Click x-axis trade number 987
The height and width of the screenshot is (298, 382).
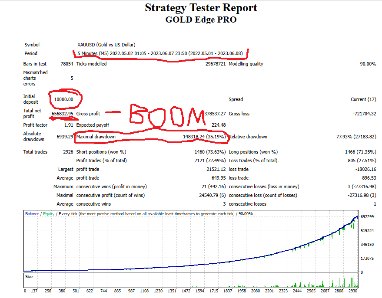pos(131,291)
